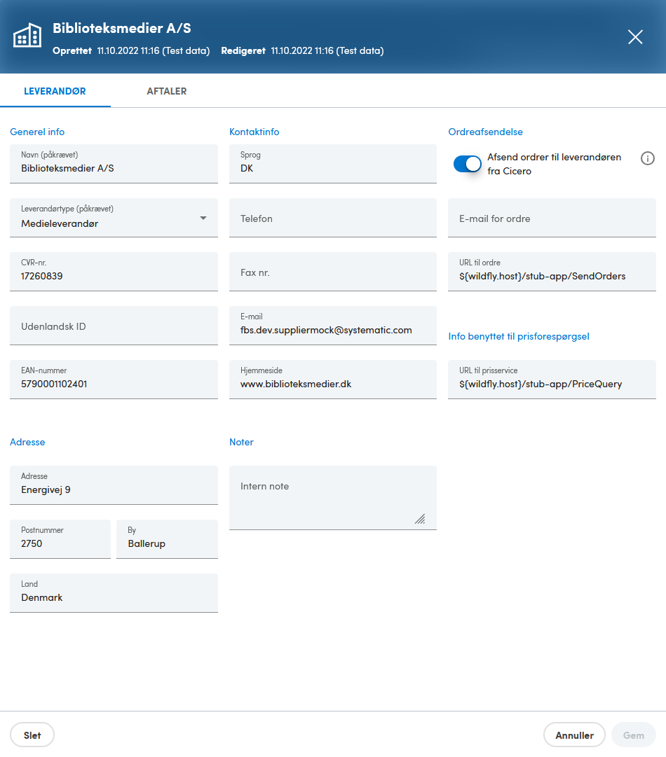
Task: Click the E-mail field with suppliermock address
Action: click(x=333, y=326)
